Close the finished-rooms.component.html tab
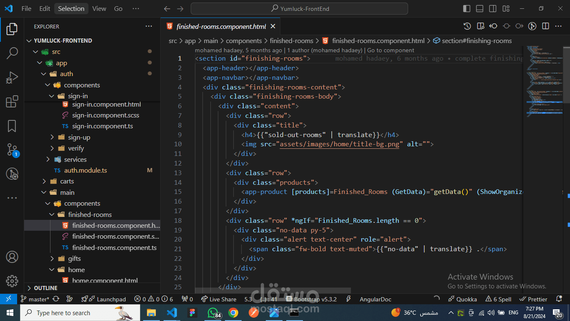 click(273, 26)
